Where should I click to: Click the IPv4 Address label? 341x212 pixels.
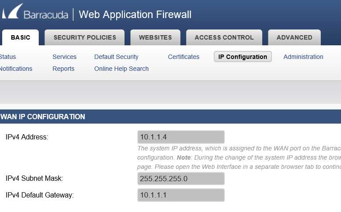27,137
